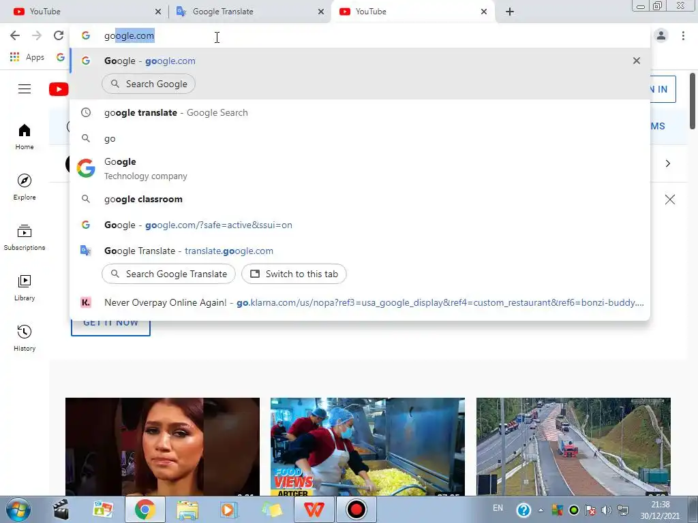
Task: Open Subscriptions in YouTube sidebar
Action: (x=25, y=238)
